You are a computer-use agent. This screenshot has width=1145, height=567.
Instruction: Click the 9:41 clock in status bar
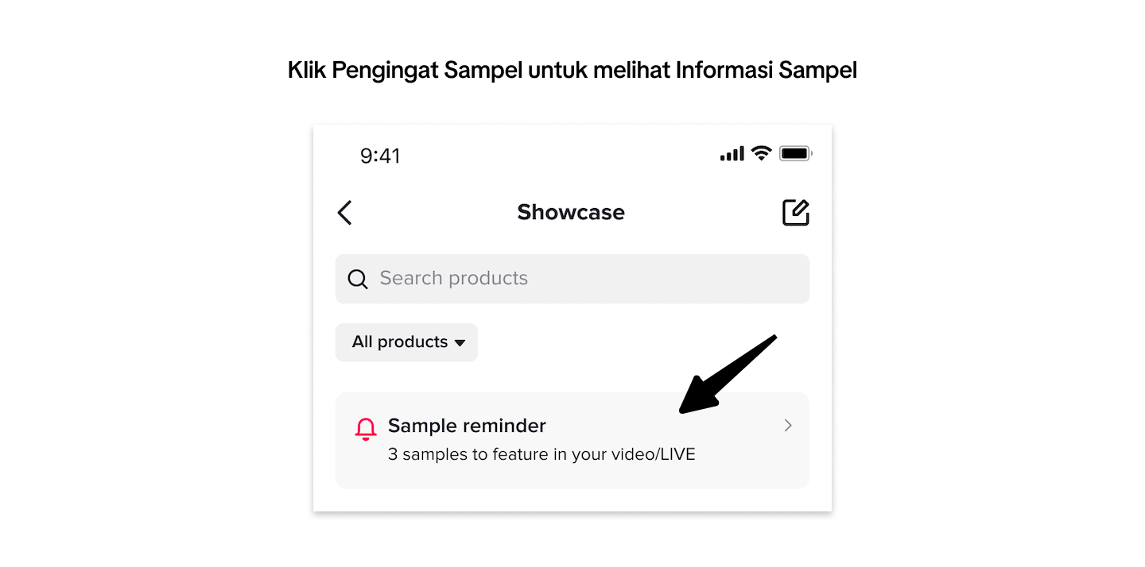380,156
